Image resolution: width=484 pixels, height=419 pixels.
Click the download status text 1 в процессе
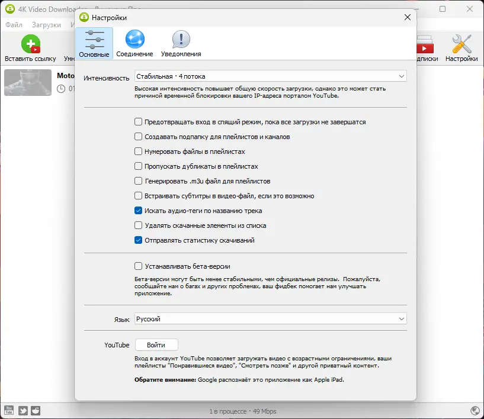point(228,411)
